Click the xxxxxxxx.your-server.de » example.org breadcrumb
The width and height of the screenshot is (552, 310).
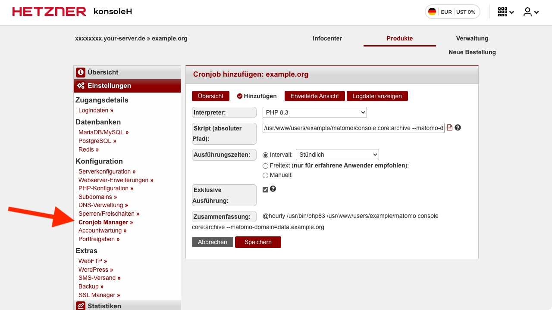click(131, 38)
